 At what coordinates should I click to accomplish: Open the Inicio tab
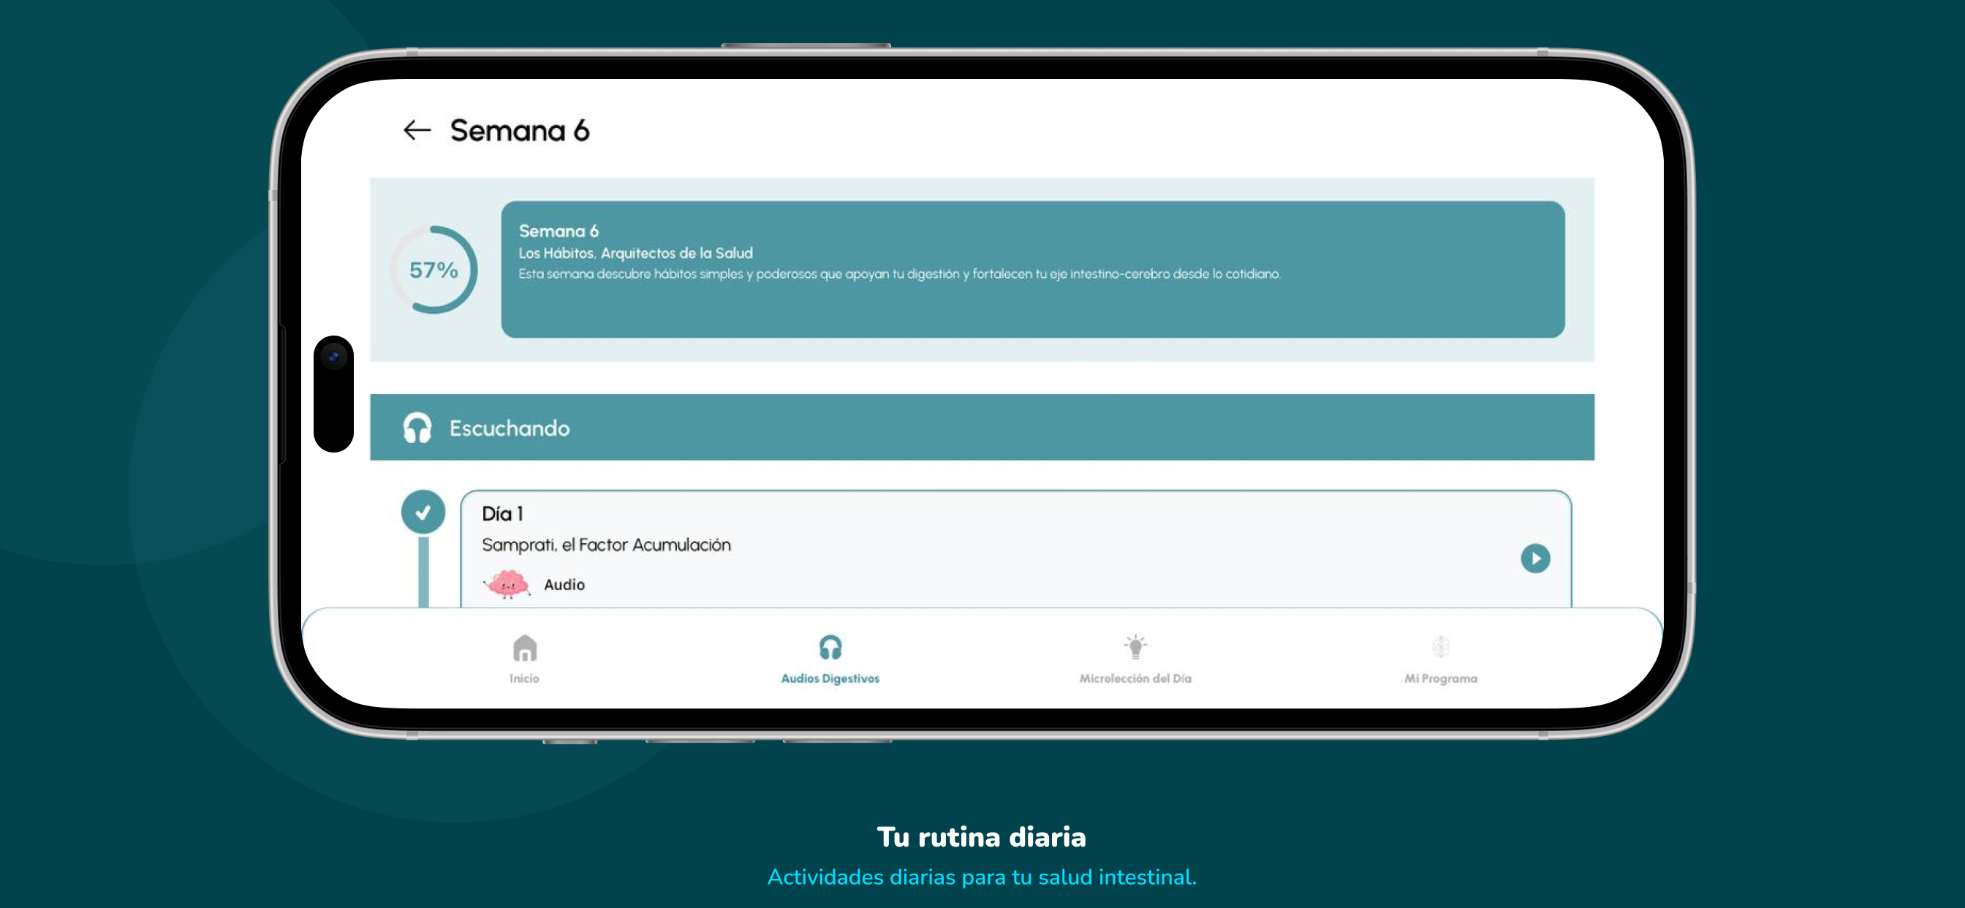pos(525,659)
